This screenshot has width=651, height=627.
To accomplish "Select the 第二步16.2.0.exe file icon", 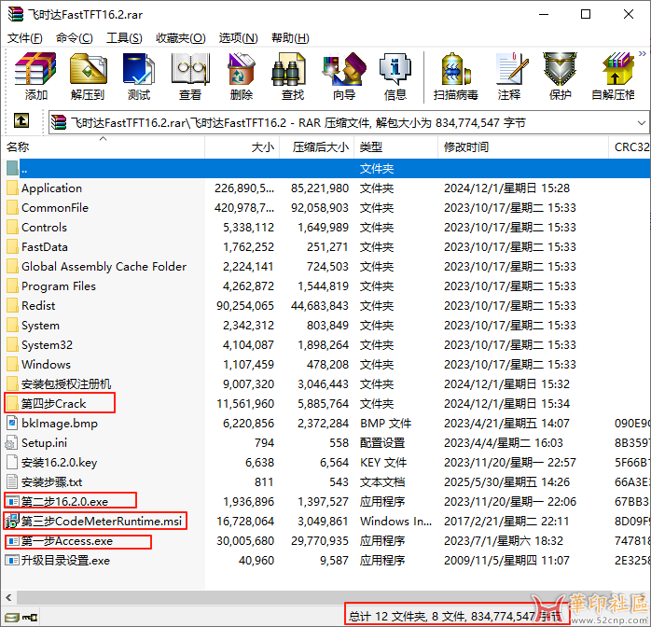I will 13,502.
